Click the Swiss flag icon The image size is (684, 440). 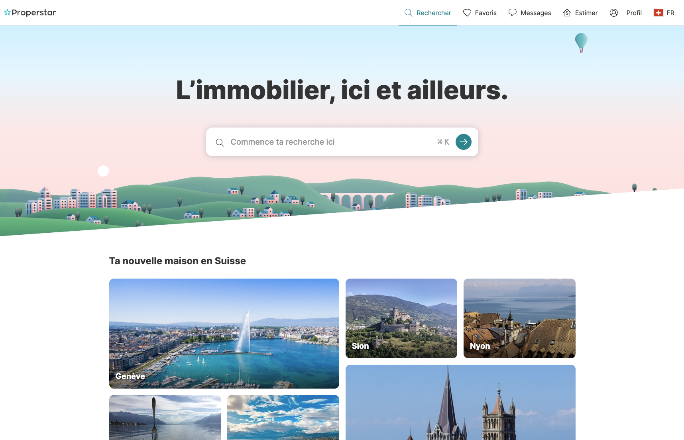pyautogui.click(x=658, y=13)
